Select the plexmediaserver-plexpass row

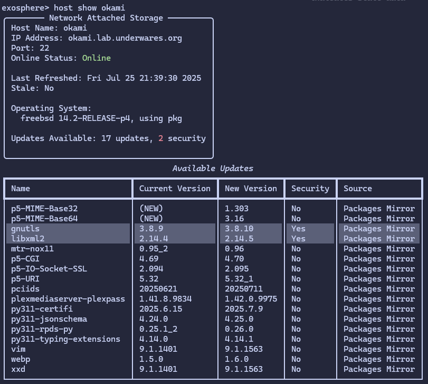tap(69, 298)
